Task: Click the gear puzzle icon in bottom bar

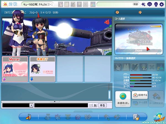Action: tap(88, 117)
